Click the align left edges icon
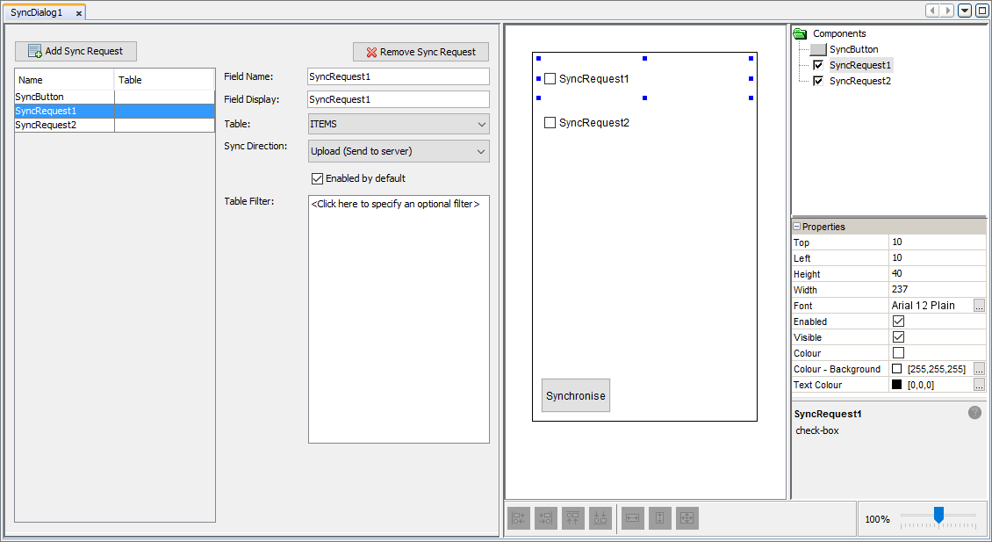The width and height of the screenshot is (992, 542). point(518,518)
